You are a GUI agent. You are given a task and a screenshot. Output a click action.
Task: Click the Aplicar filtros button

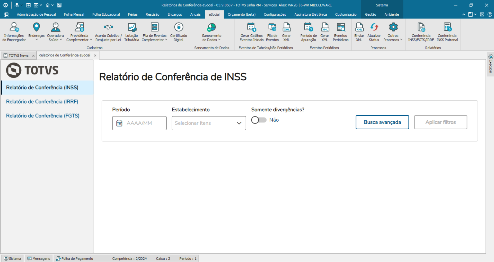(x=441, y=122)
